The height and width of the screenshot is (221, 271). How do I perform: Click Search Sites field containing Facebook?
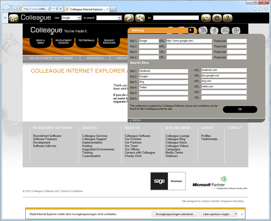pyautogui.click(x=163, y=71)
